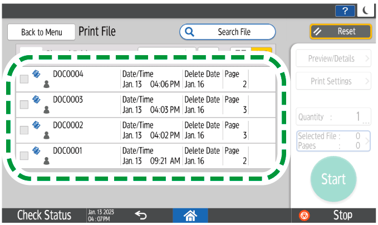Screen dimensions: 378x225
Task: Select the DOC0003 checkbox
Action: click(x=24, y=105)
